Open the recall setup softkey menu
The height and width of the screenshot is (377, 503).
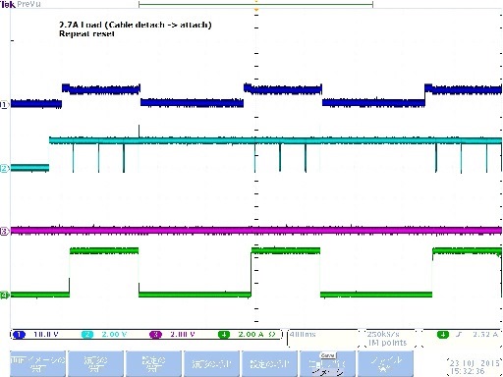click(x=269, y=364)
